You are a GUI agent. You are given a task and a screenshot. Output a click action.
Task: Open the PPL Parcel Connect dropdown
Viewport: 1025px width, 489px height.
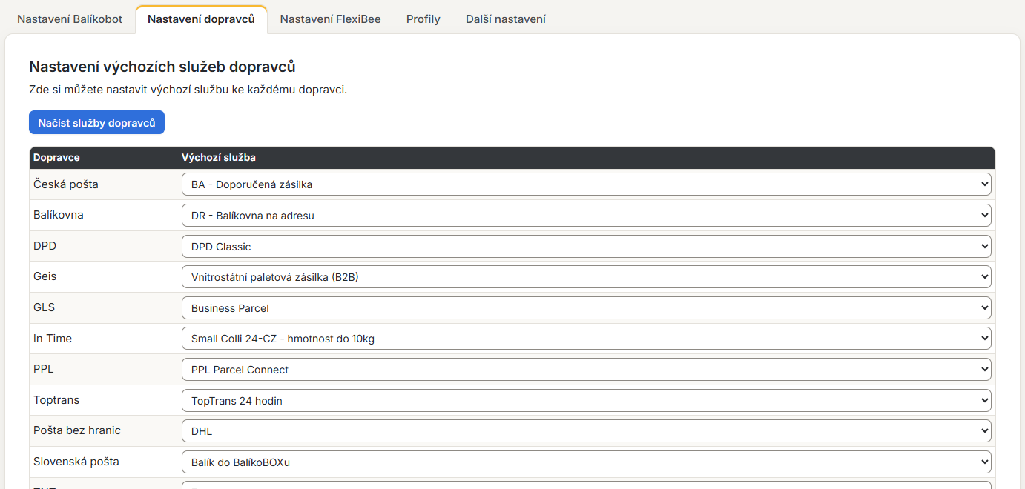coord(586,369)
